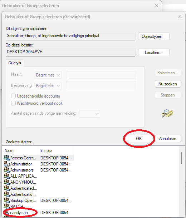Select the ALL APPLICATION PACKAGES icon
Viewport: 186px width, 218px height.
click(7, 176)
